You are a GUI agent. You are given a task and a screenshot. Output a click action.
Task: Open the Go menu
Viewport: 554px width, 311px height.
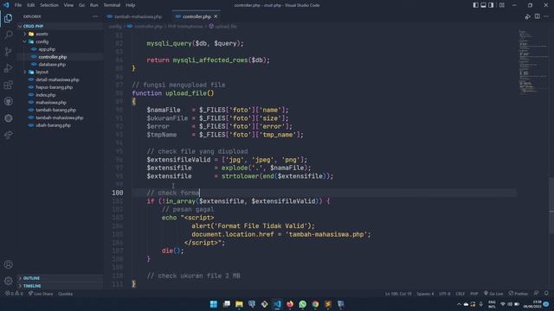click(x=81, y=5)
